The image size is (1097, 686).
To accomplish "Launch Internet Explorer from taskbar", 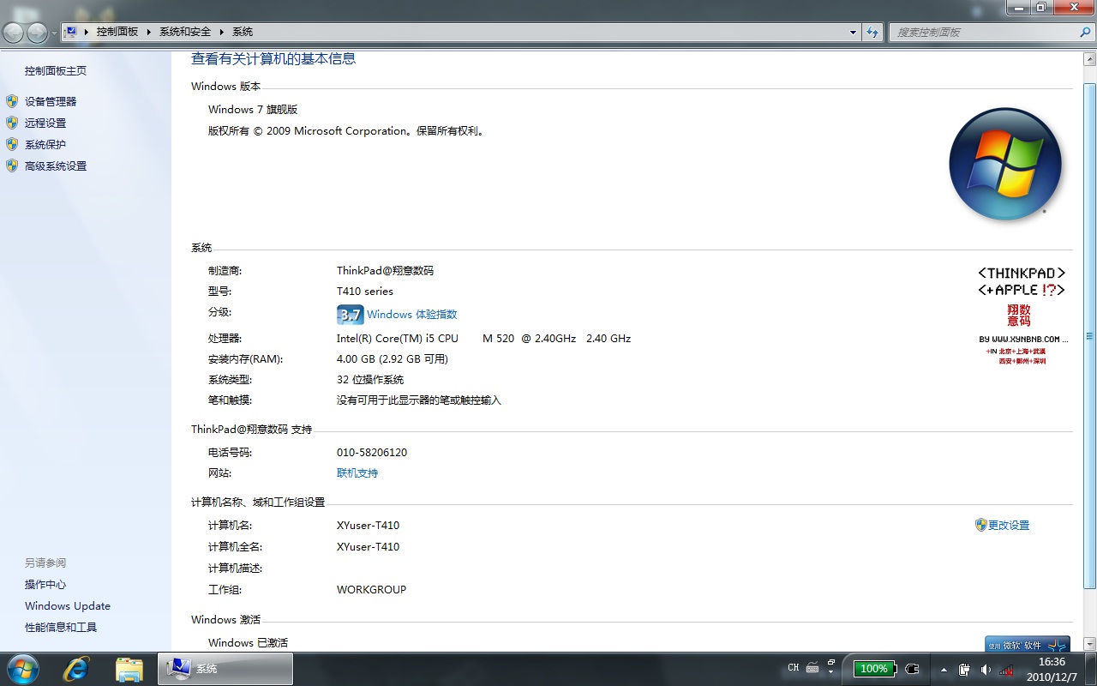I will [76, 669].
